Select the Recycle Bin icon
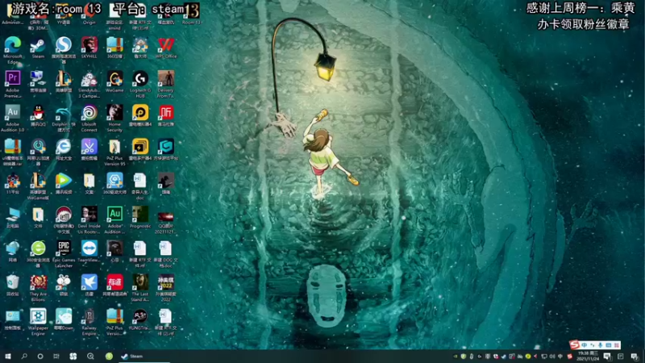 [x=13, y=285]
